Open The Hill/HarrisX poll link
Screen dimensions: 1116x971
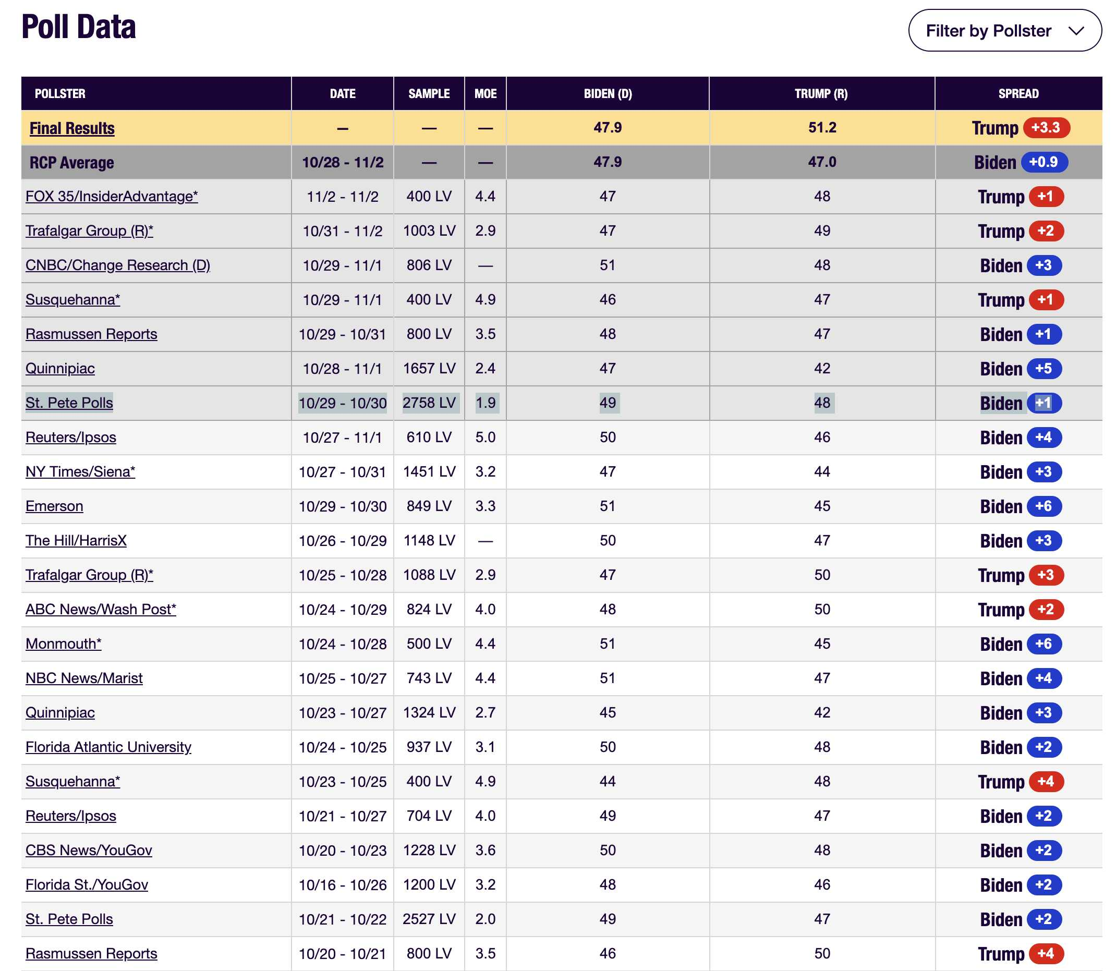(76, 540)
